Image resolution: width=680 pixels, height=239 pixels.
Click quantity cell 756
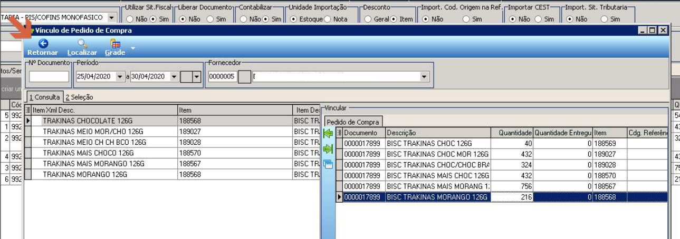512,186
